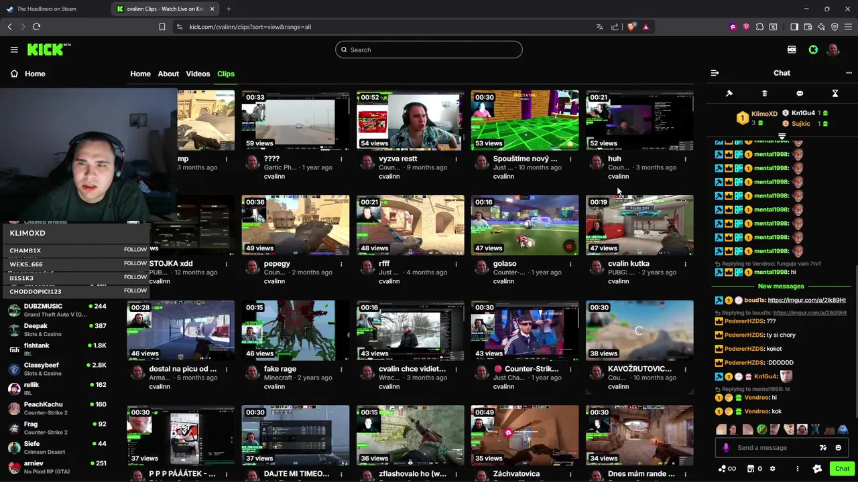The width and height of the screenshot is (858, 482).
Task: Open Brave main hamburger menu
Action: click(849, 27)
